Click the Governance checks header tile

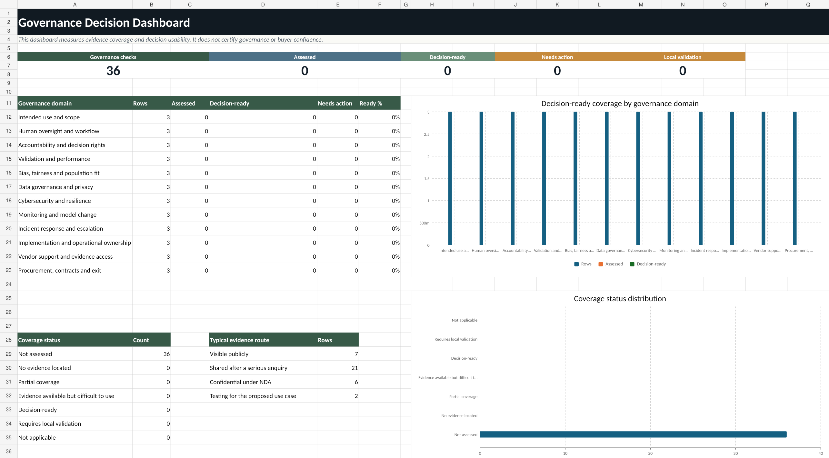click(x=113, y=57)
